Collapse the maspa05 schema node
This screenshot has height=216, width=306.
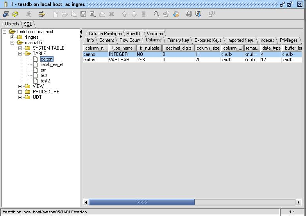point(12,43)
